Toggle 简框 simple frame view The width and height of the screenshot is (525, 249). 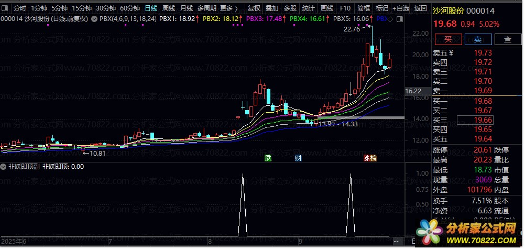pos(363,8)
